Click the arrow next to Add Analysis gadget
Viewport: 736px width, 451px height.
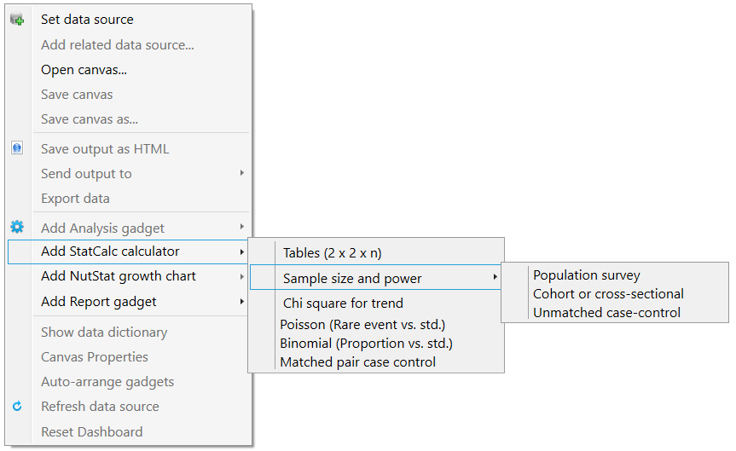point(241,227)
